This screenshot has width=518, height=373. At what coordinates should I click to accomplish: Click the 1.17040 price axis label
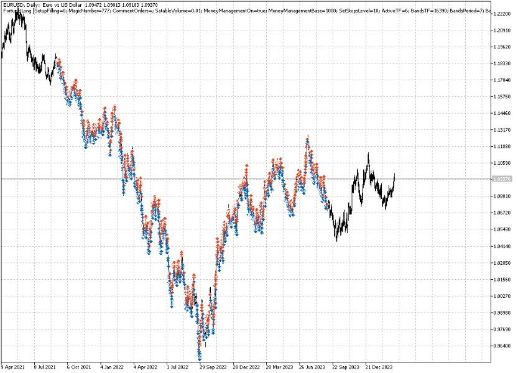tap(502, 80)
